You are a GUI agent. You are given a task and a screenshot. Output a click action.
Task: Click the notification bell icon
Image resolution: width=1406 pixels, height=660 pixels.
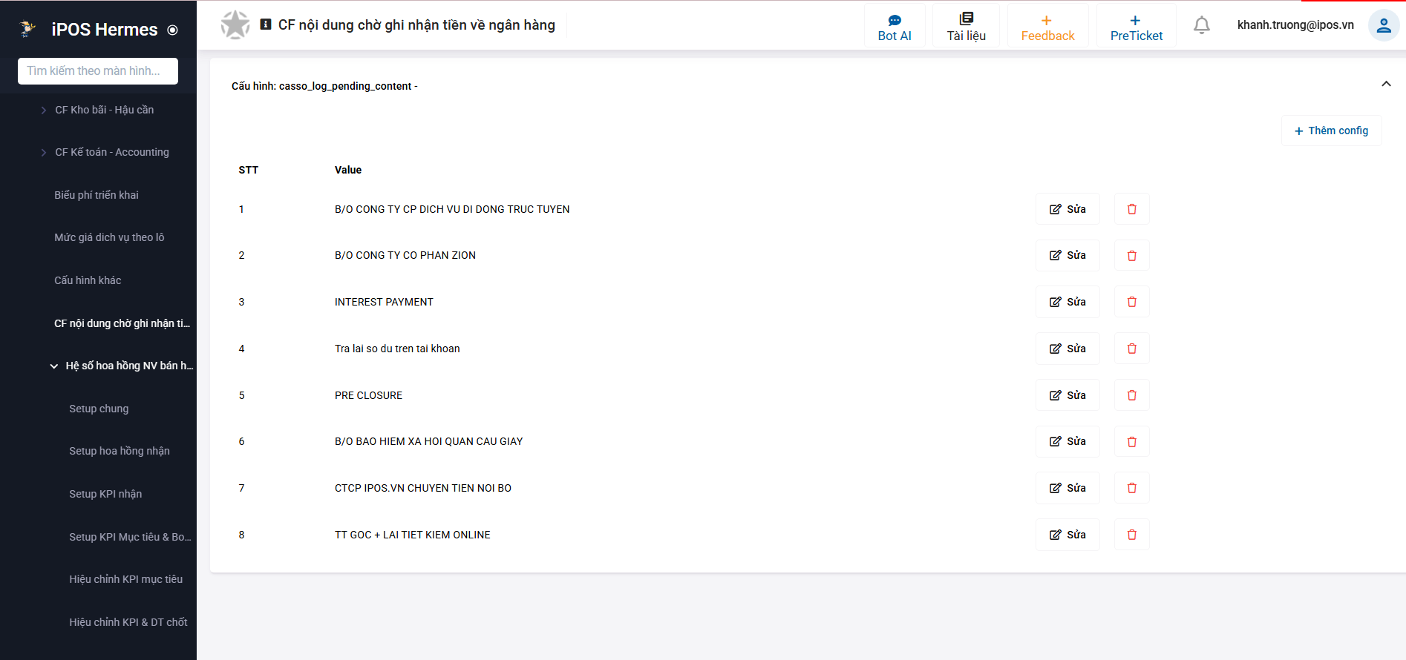click(1201, 25)
